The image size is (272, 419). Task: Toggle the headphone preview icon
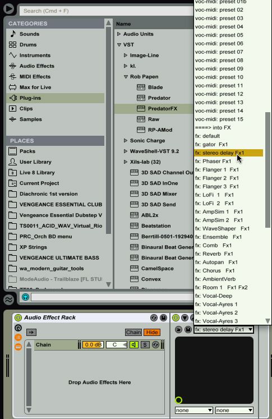click(25, 297)
